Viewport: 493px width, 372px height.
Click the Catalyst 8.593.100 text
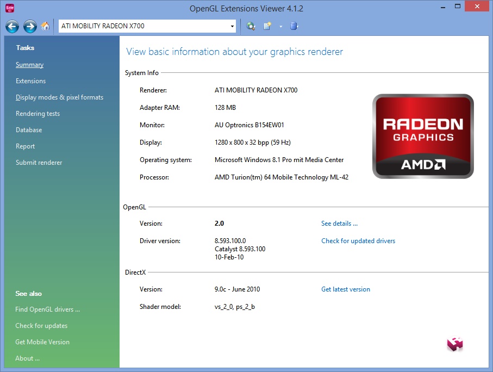240,249
